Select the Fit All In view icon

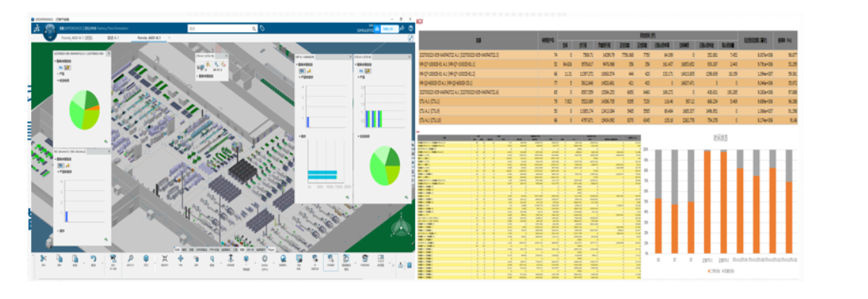(165, 259)
